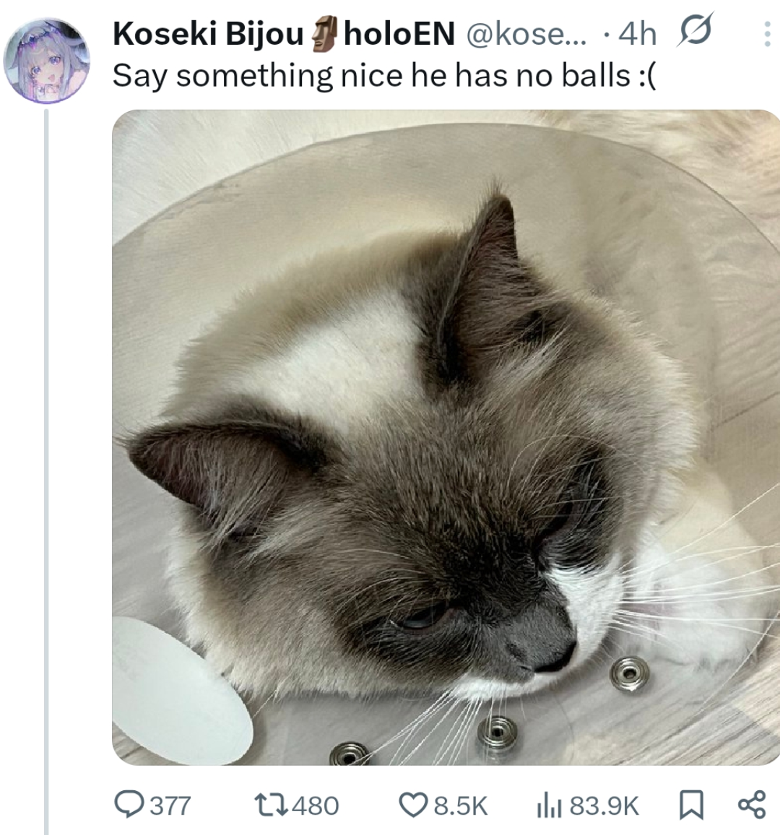This screenshot has width=780, height=835.
Task: Open the view analytics bar chart icon
Action: tap(549, 805)
